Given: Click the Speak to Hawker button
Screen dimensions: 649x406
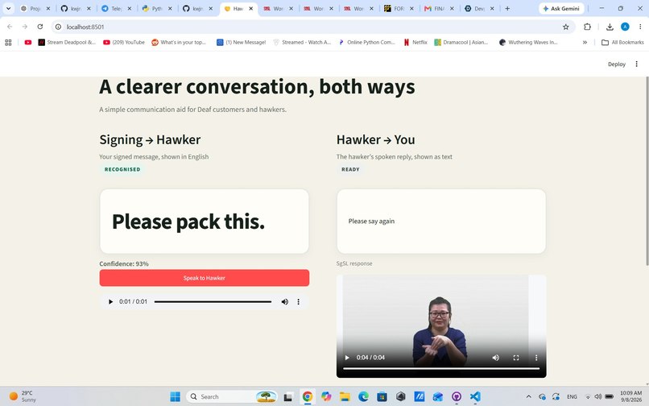Looking at the screenshot, I should pos(204,278).
